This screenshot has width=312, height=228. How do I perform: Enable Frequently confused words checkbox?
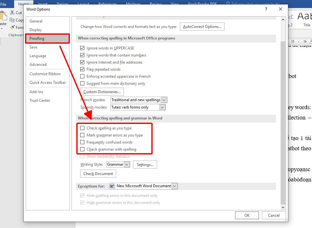pyautogui.click(x=82, y=142)
